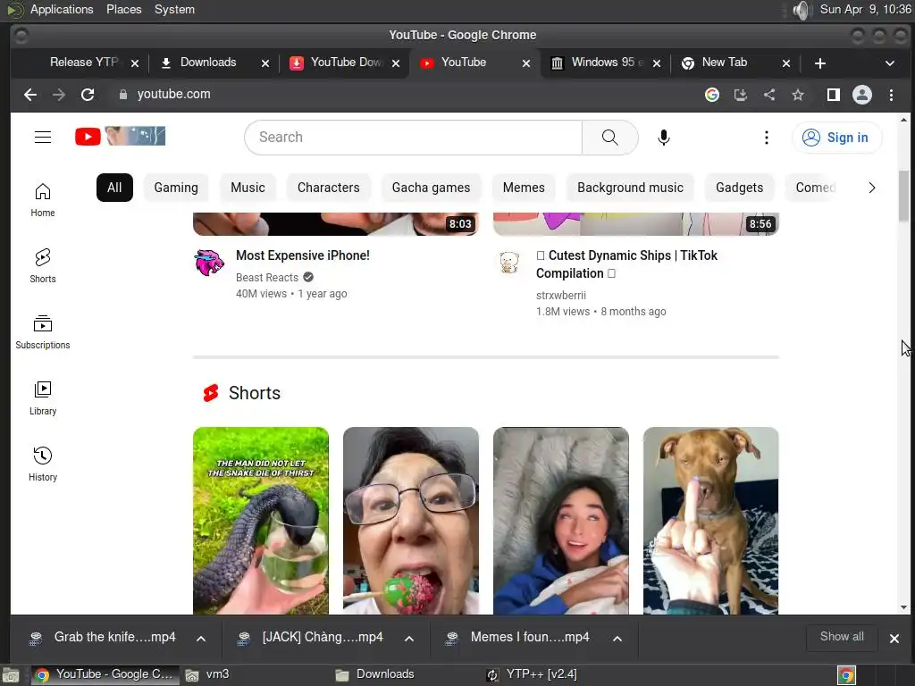View site information lock icon

pyautogui.click(x=123, y=95)
